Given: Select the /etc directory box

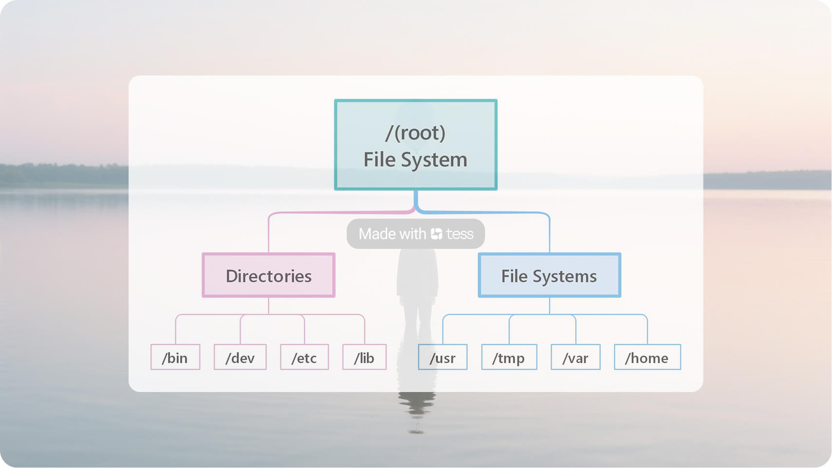Looking at the screenshot, I should pos(304,357).
